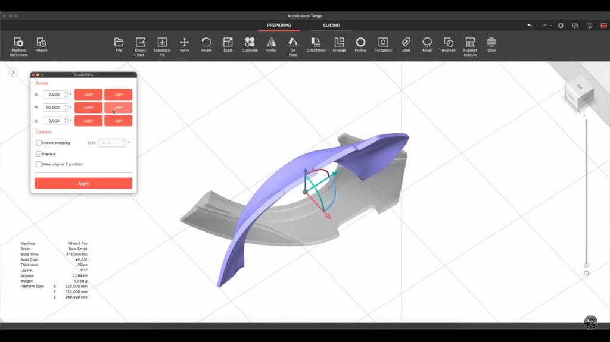This screenshot has height=342, width=610.
Task: Select the Rotate tool in toolbar
Action: click(x=206, y=45)
